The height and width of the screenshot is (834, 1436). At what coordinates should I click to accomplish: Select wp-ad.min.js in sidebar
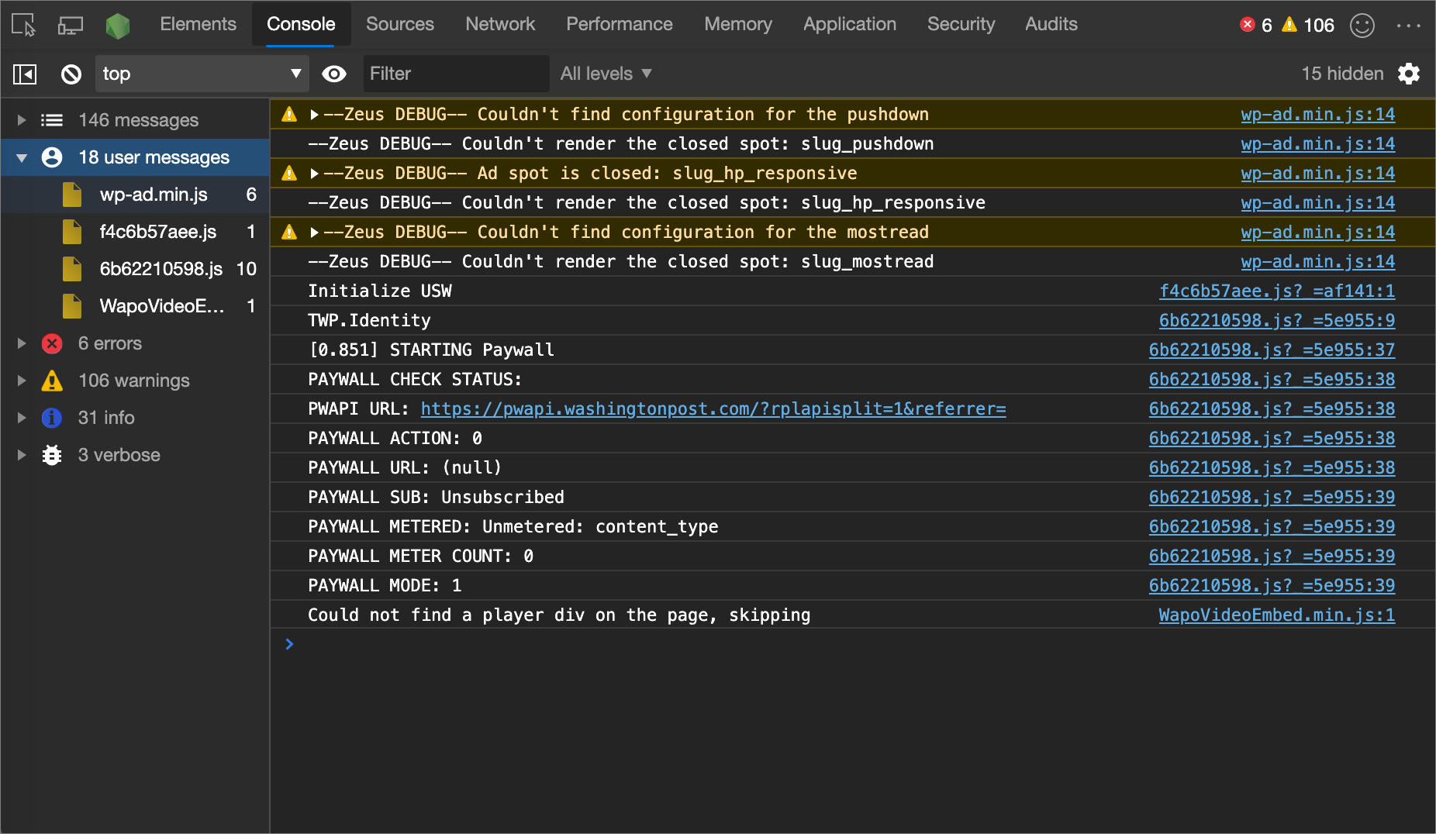point(154,195)
